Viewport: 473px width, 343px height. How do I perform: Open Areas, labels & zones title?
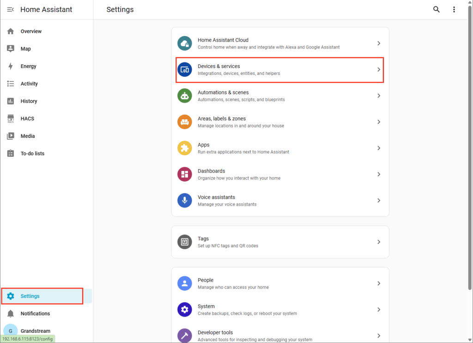221,119
